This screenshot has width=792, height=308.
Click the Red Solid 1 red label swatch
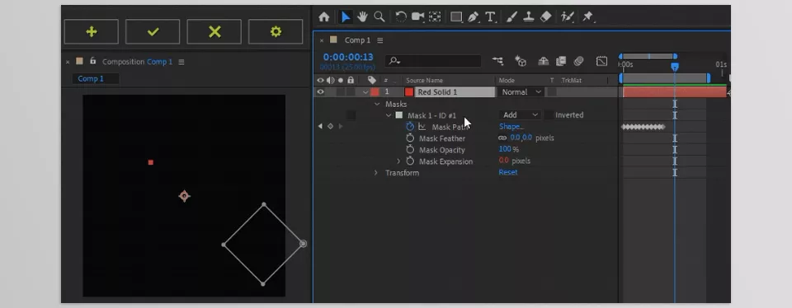(375, 92)
